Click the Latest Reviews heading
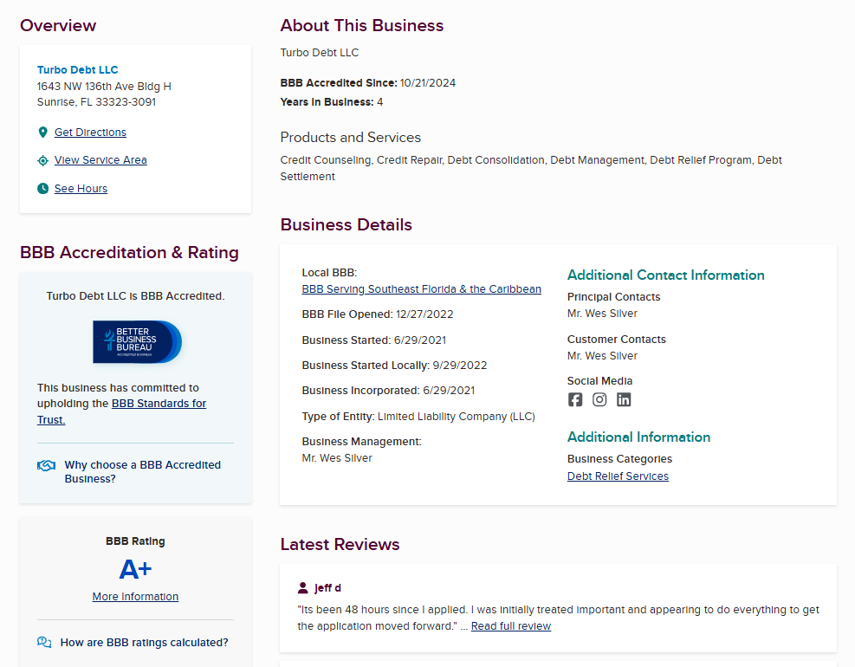The width and height of the screenshot is (855, 667). tap(340, 544)
